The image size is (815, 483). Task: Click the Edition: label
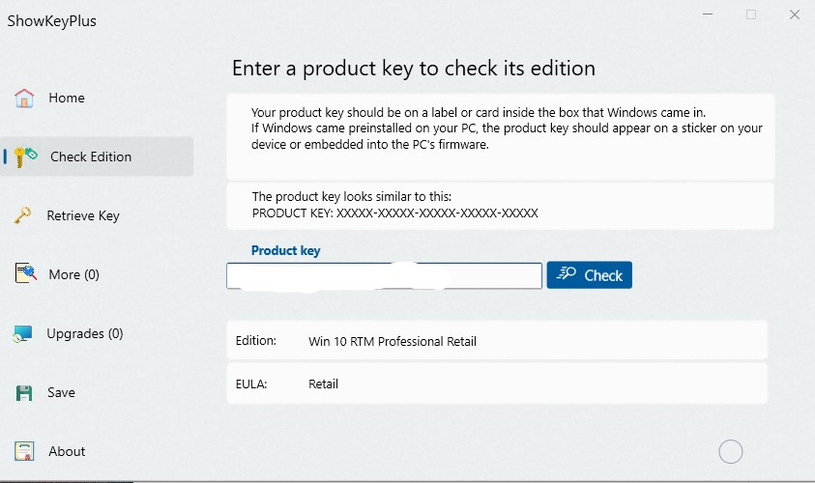[x=256, y=341]
